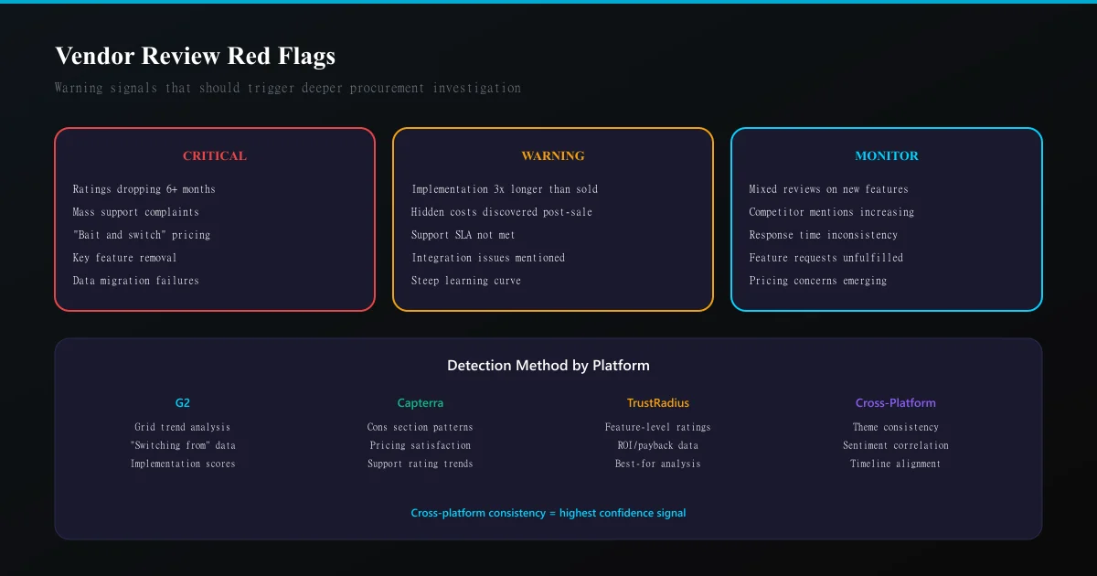Click 'Timeline alignment' item

[x=896, y=464]
